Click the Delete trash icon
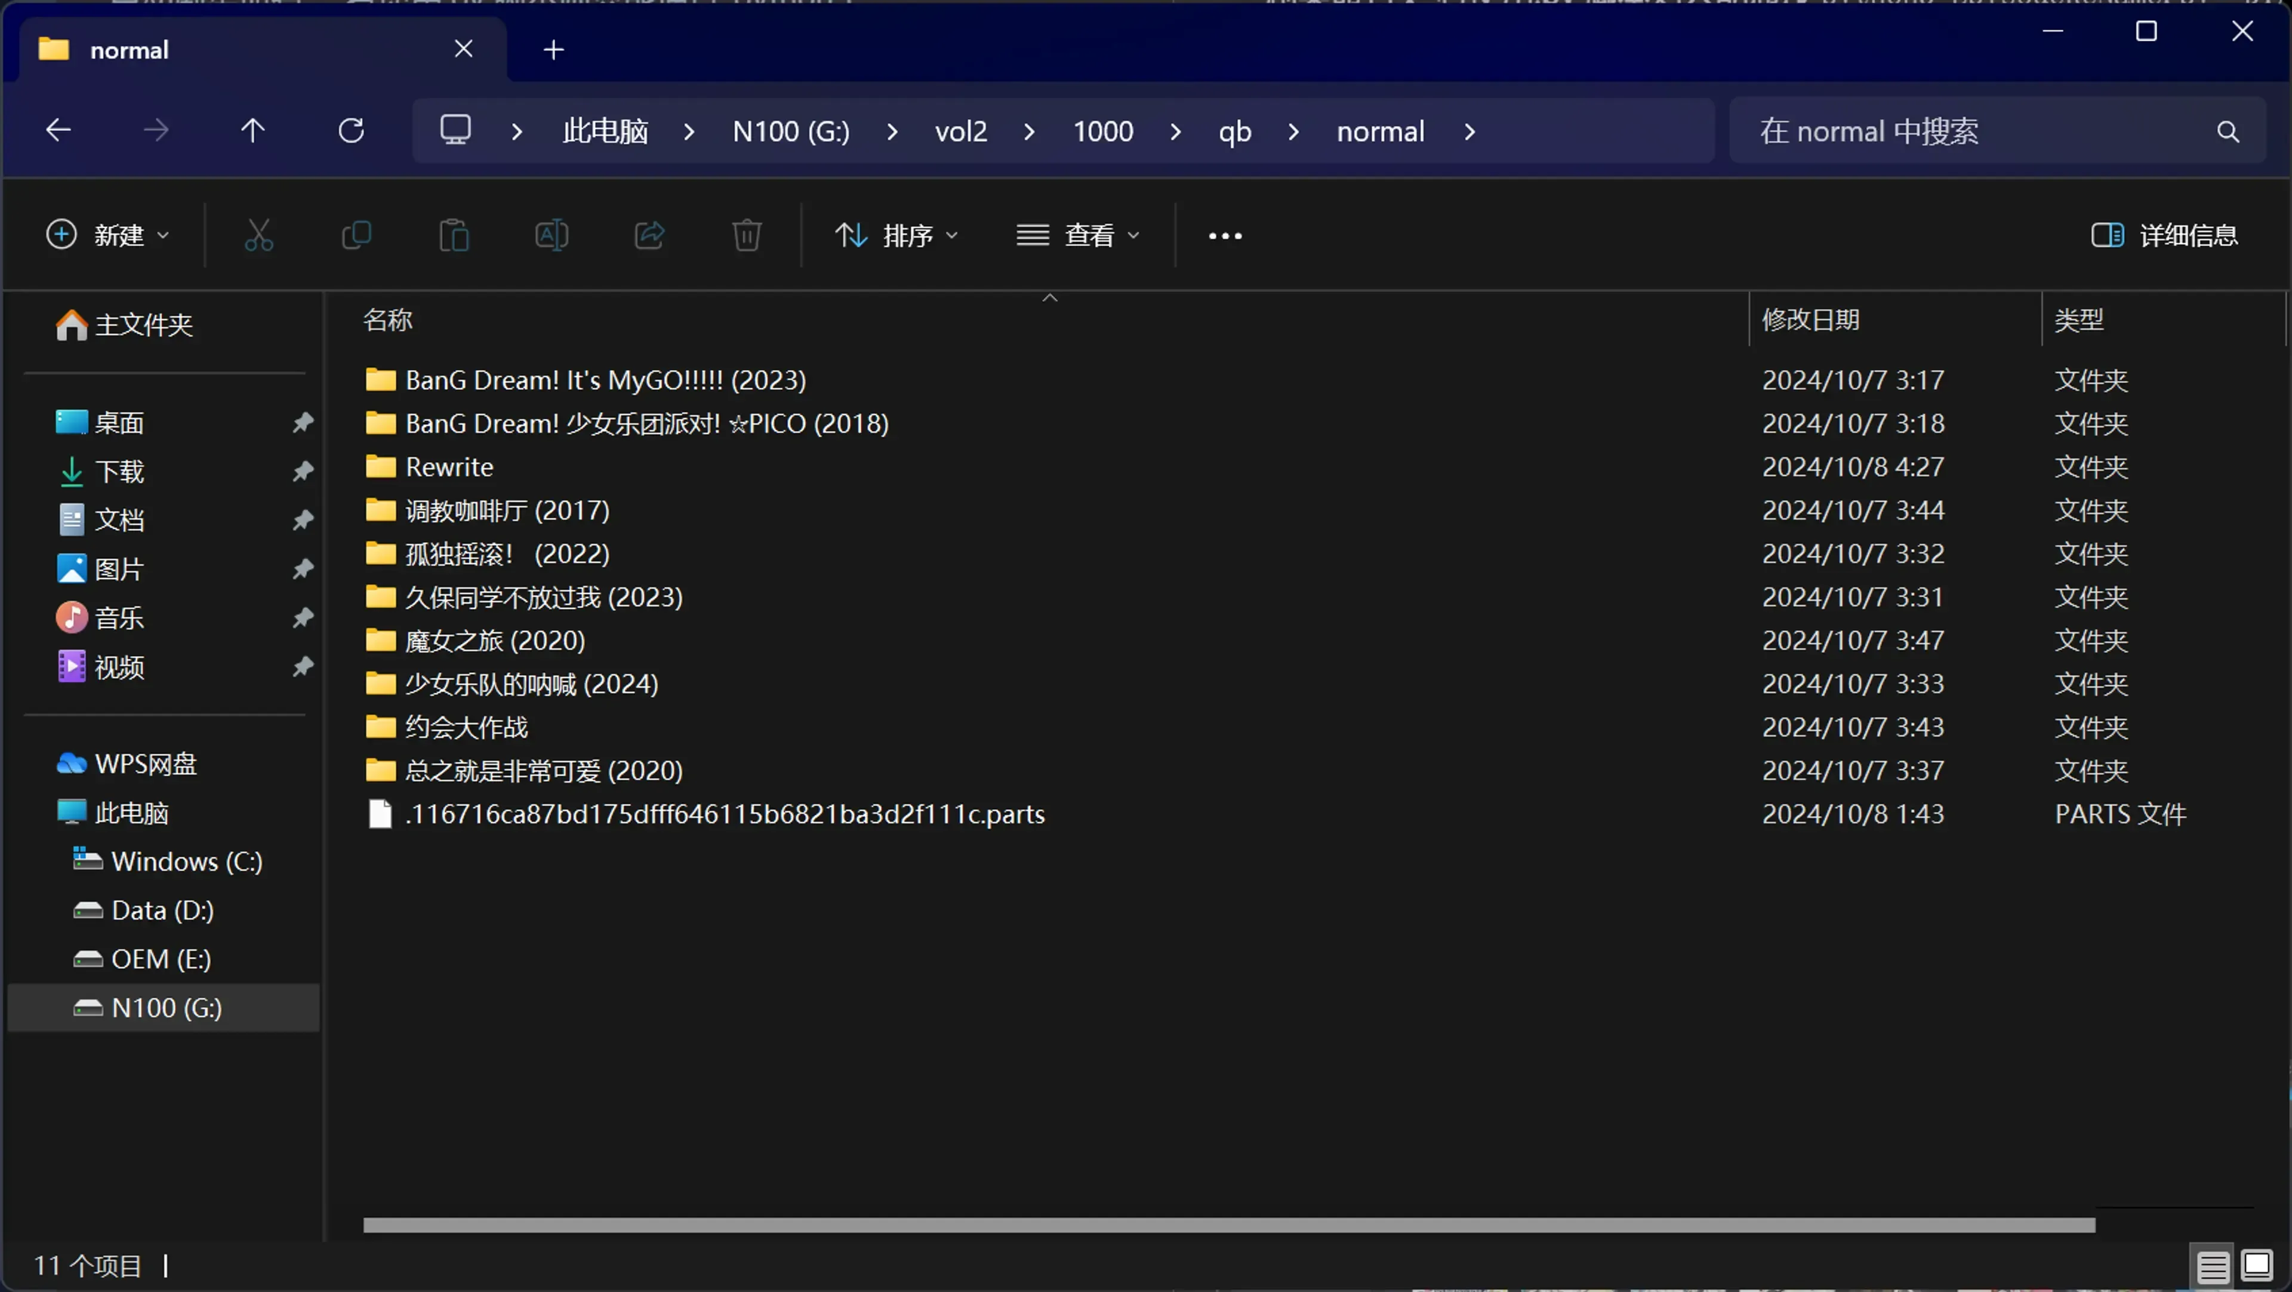This screenshot has height=1292, width=2292. tap(747, 234)
